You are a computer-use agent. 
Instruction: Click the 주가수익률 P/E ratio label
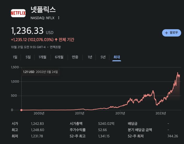coord(77,130)
